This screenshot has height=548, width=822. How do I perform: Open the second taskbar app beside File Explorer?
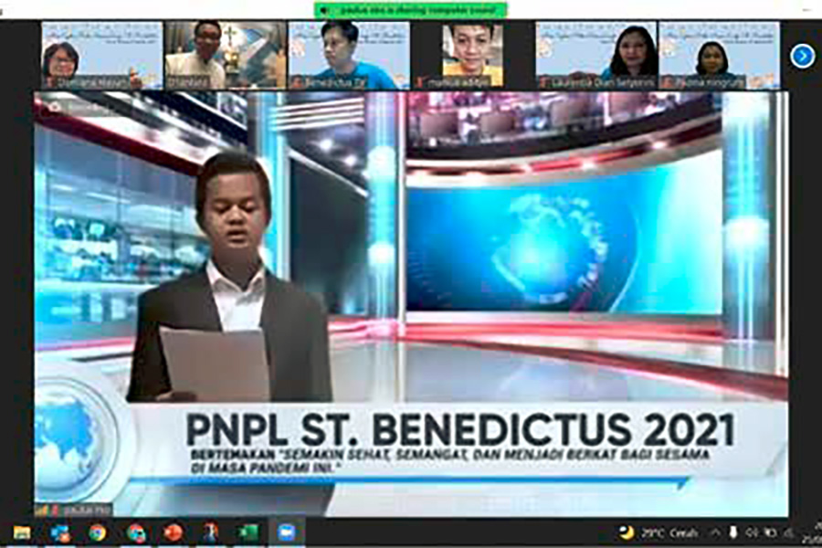60,532
